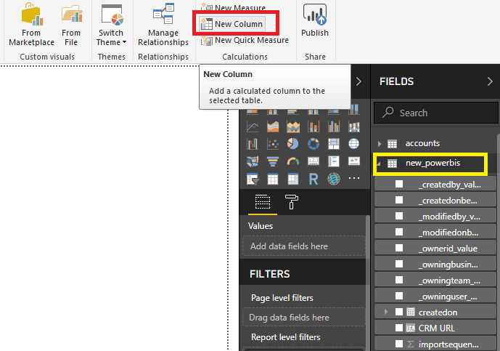The image size is (500, 351).
Task: Select the matrix visualization
Action: tap(293, 179)
